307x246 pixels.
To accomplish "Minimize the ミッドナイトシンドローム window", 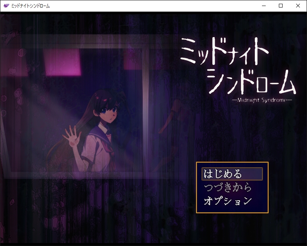I will tap(264, 6).
